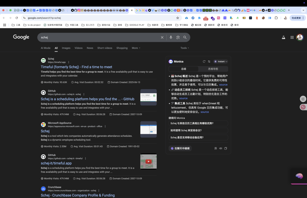Open Timeful (formerly Schej) result link
The image size is (307, 198).
76,67
